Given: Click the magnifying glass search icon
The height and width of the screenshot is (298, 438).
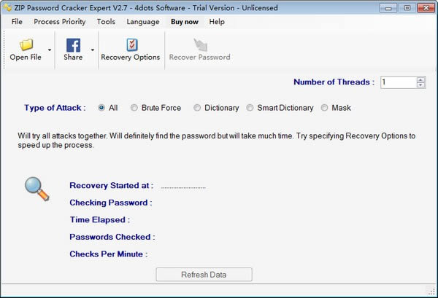Looking at the screenshot, I should (36, 188).
